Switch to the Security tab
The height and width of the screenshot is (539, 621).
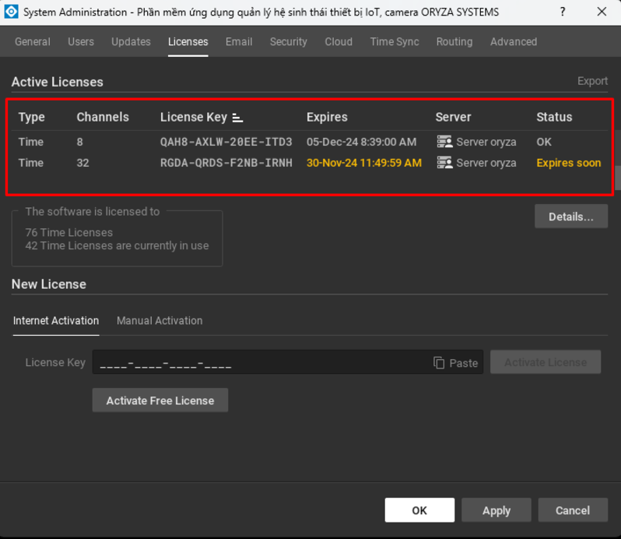click(x=288, y=41)
